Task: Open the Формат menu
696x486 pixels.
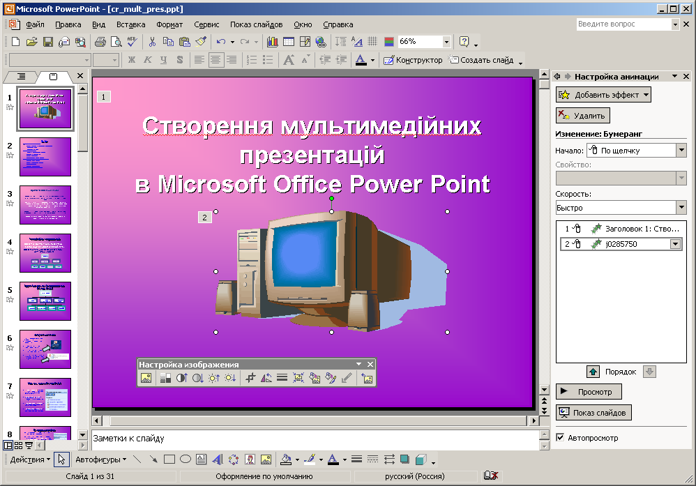Action: [x=169, y=24]
